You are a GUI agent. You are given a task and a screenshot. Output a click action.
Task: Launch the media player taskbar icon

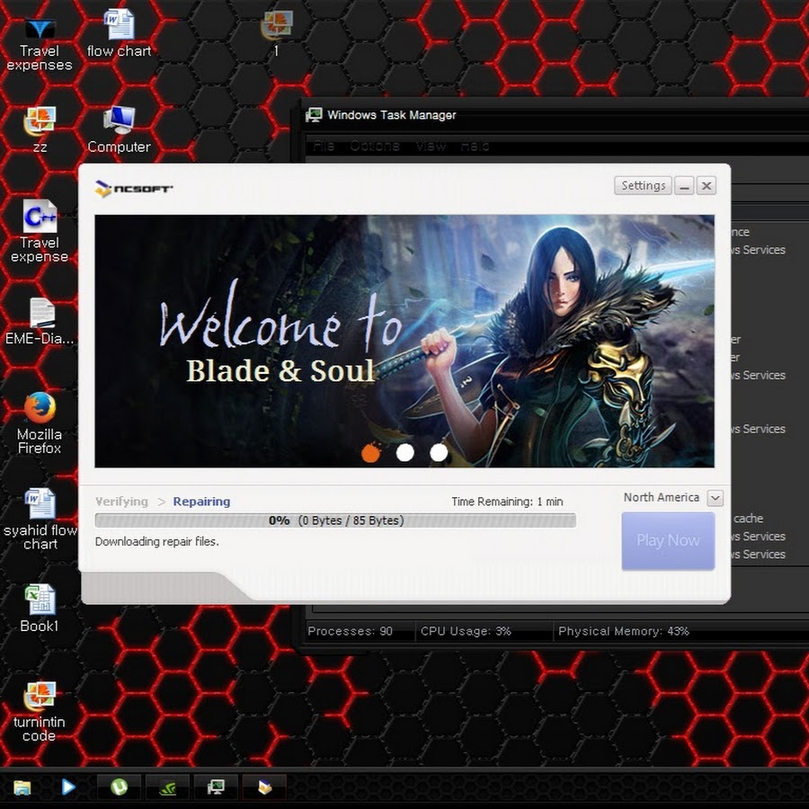point(67,787)
